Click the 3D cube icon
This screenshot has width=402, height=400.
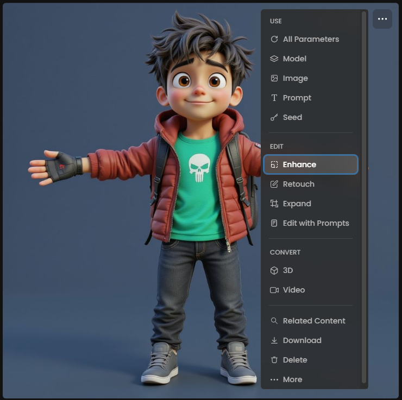274,270
